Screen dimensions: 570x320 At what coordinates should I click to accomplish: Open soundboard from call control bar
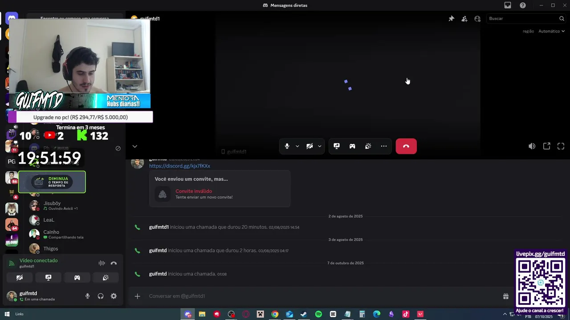[368, 146]
